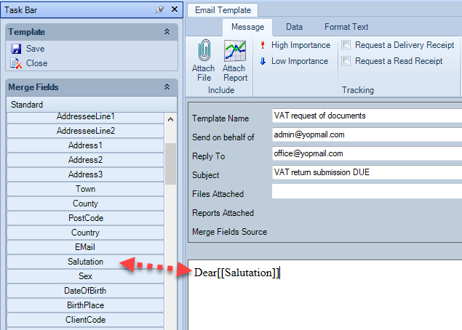Viewport: 462px width, 330px height.
Task: Click the merge fields scrollbar thumb
Action: pyautogui.click(x=170, y=164)
